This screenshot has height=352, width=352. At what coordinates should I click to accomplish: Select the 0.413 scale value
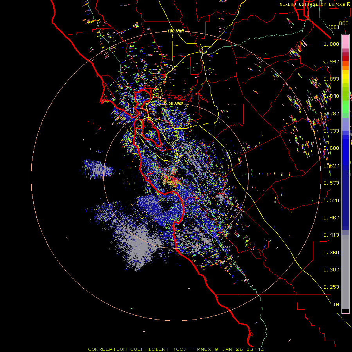pyautogui.click(x=331, y=235)
